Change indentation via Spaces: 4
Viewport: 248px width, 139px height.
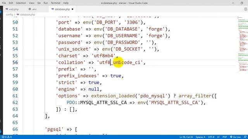(200, 137)
